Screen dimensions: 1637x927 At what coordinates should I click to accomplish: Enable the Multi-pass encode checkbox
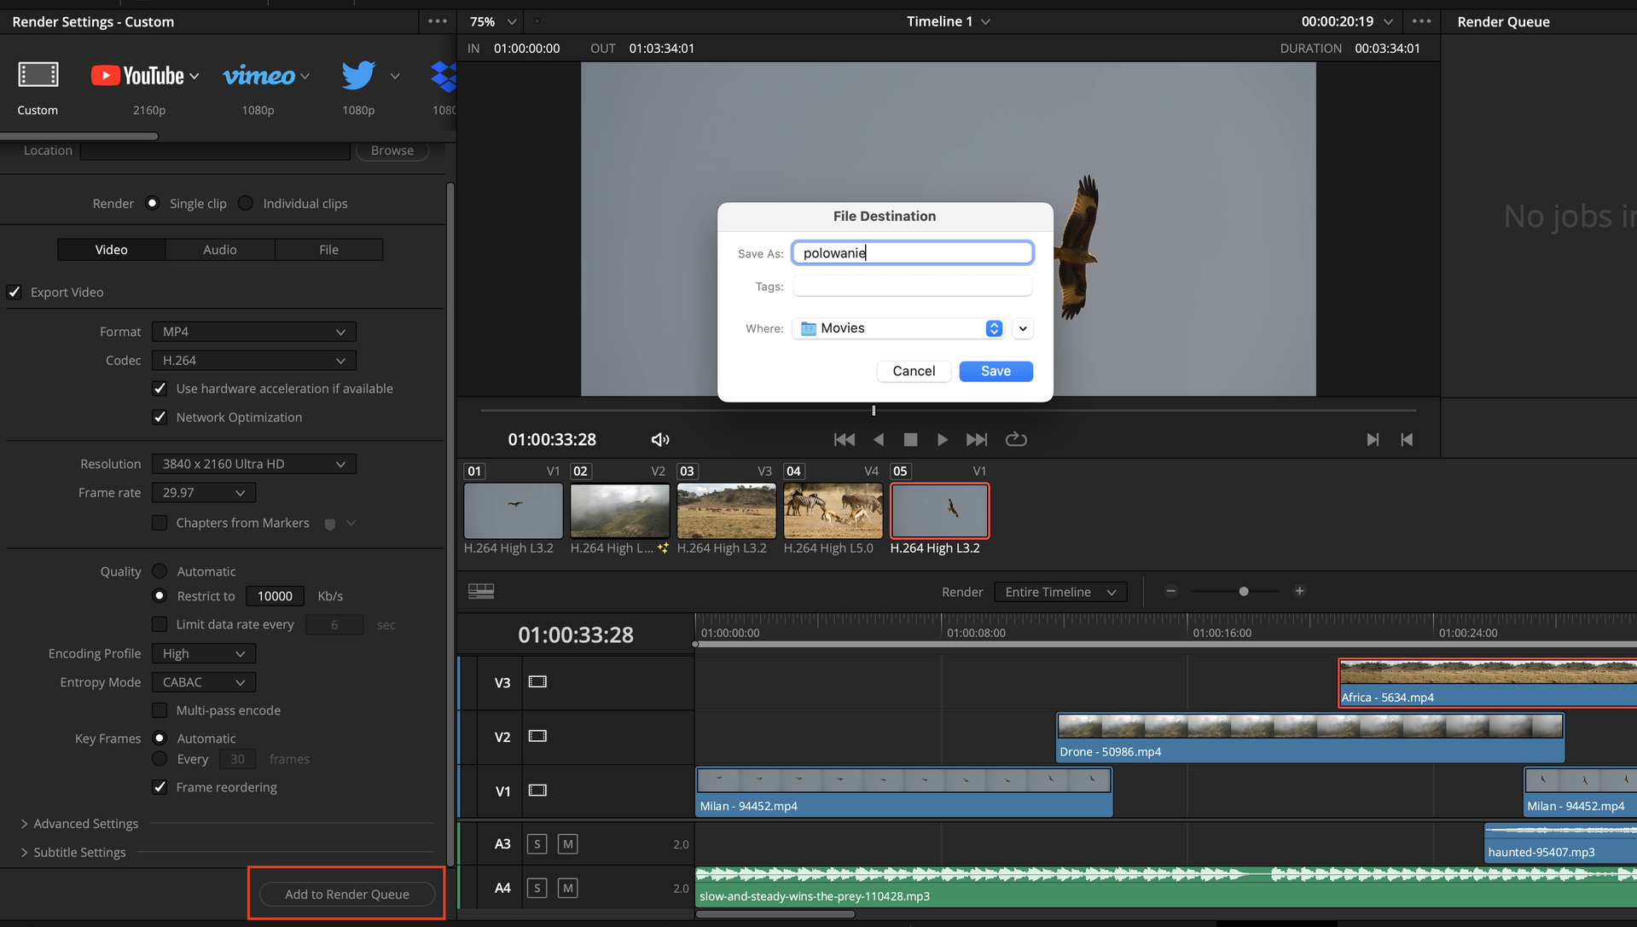(160, 710)
